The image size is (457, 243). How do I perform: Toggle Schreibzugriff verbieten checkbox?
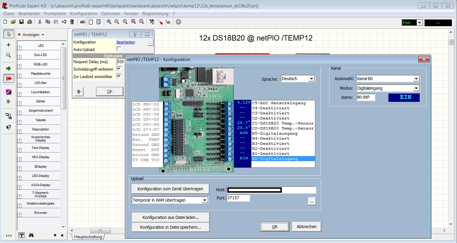119,68
